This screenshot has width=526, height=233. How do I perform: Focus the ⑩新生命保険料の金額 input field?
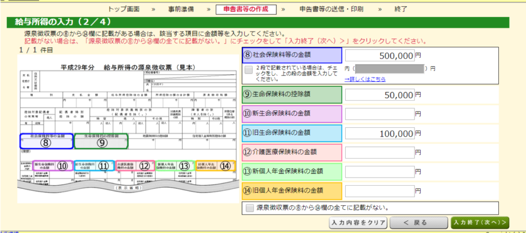click(380, 114)
